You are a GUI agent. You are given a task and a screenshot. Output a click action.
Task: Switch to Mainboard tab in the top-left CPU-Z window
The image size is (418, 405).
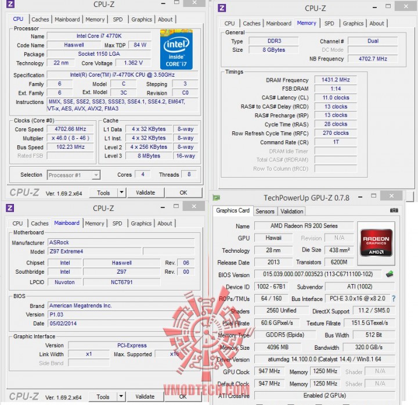tap(67, 20)
